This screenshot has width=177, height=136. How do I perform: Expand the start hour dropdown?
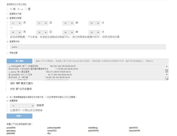(x=68, y=24)
